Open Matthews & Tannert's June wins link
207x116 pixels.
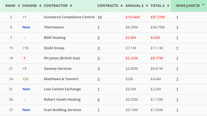point(177,79)
